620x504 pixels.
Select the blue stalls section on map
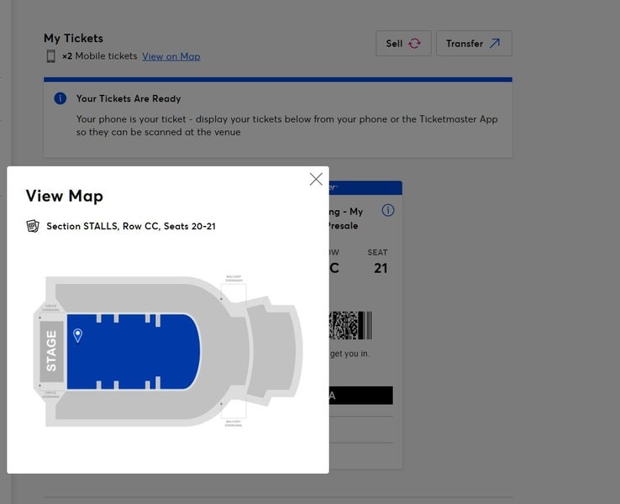[134, 353]
